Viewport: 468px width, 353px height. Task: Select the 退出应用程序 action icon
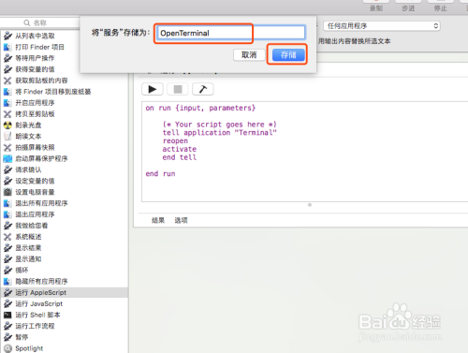(7, 214)
